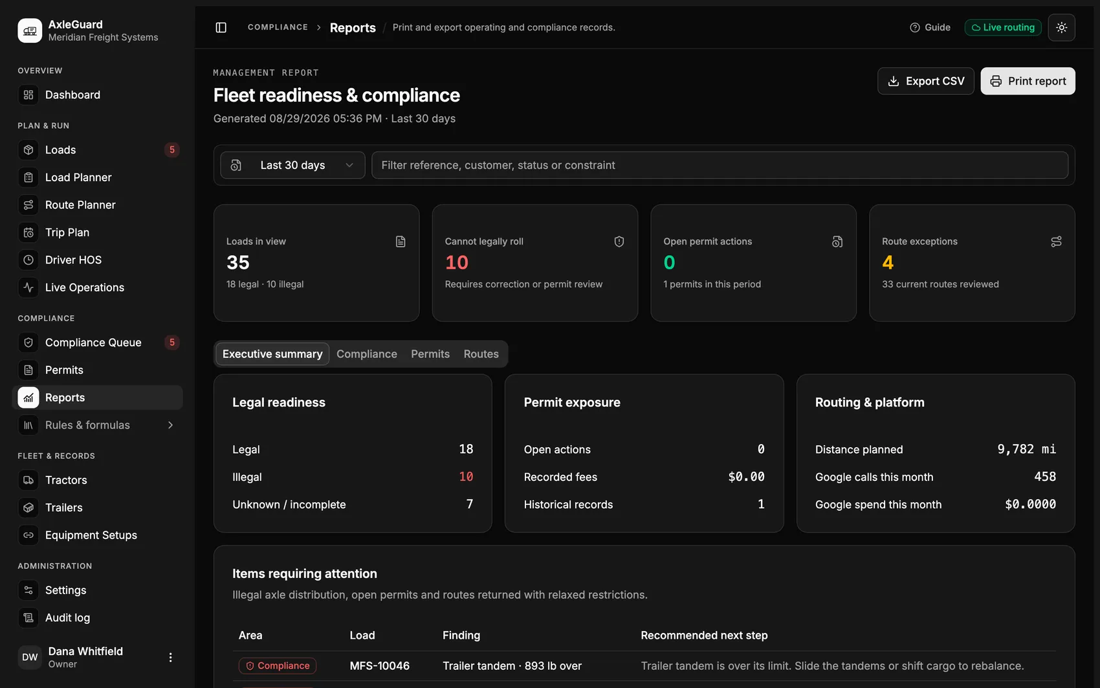
Task: Open the Audit log icon
Action: pyautogui.click(x=28, y=617)
